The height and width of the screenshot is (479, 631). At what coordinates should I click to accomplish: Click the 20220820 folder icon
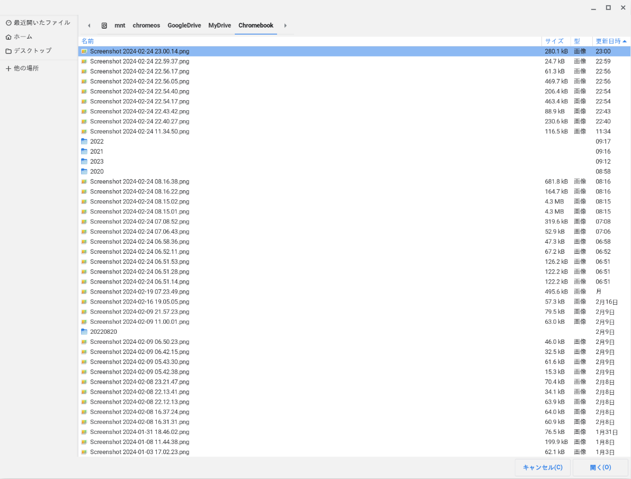84,332
